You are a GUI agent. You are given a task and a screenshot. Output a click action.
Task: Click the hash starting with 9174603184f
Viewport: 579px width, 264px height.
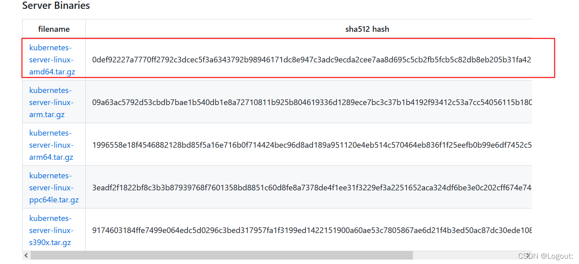coord(312,231)
